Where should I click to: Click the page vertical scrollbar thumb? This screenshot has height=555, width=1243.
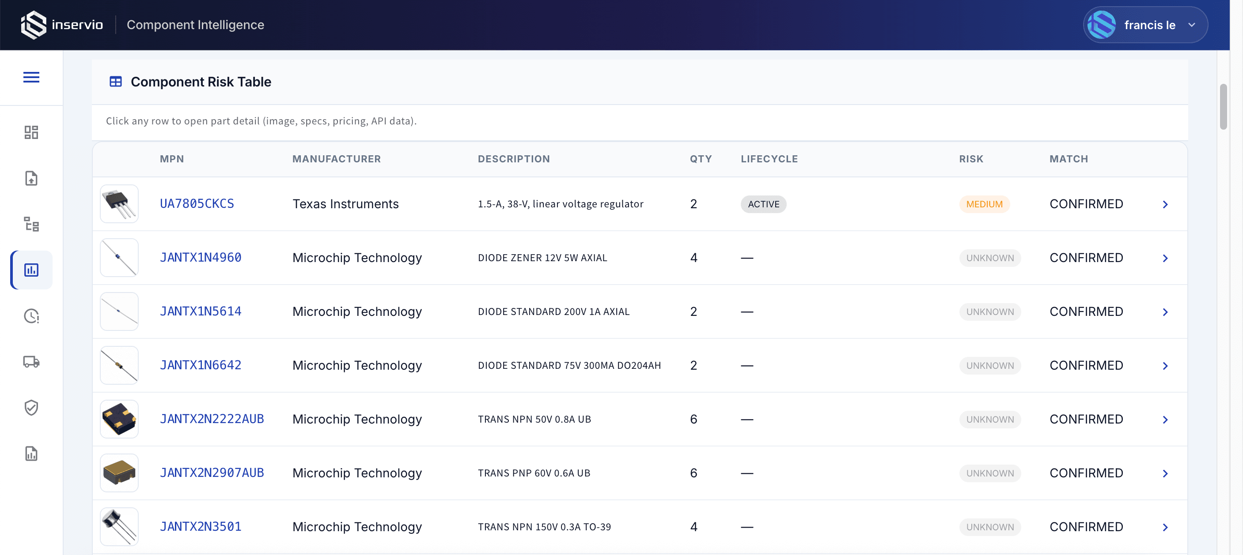click(1223, 107)
